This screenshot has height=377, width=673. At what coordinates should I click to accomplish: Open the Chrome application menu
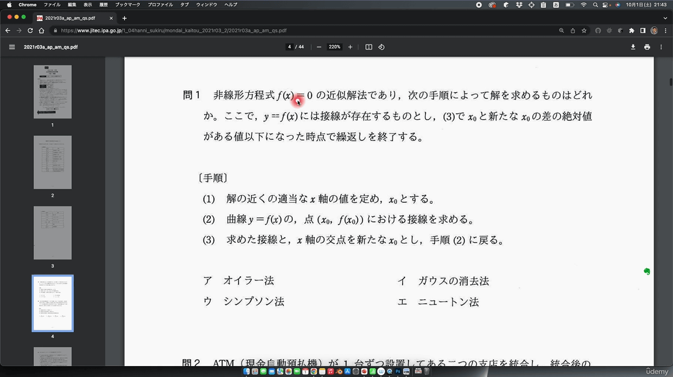[x=28, y=5]
